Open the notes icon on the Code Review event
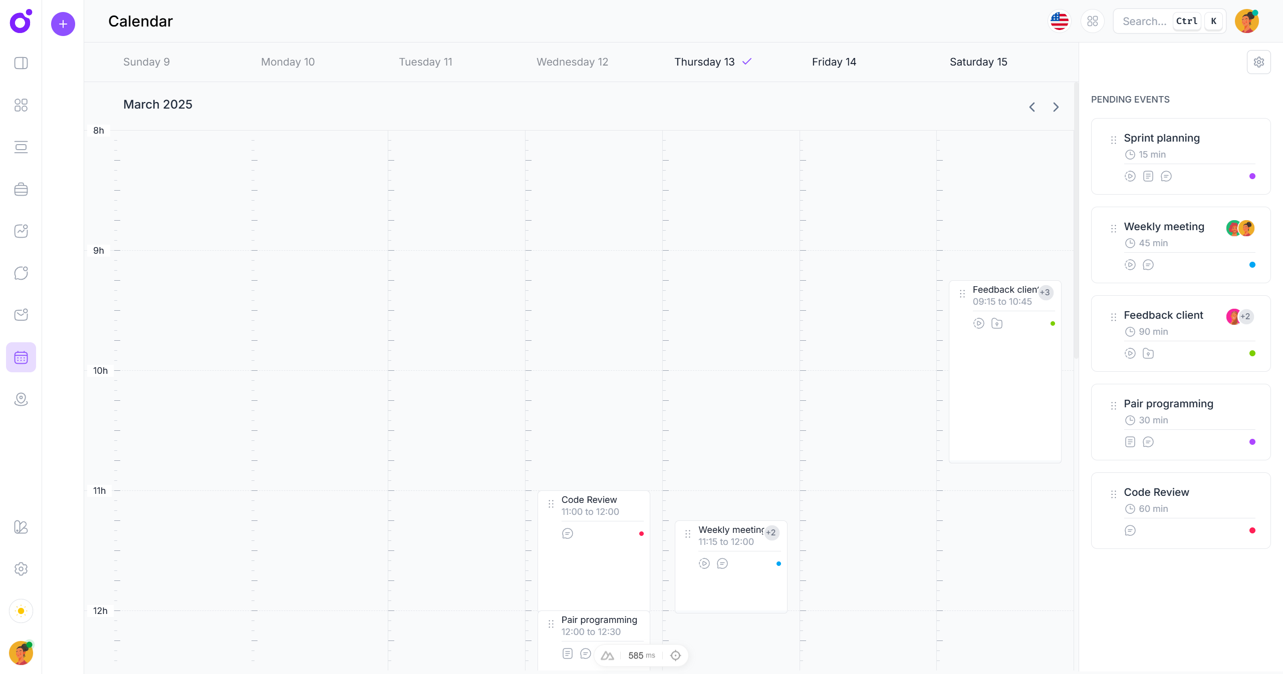 point(1130,530)
